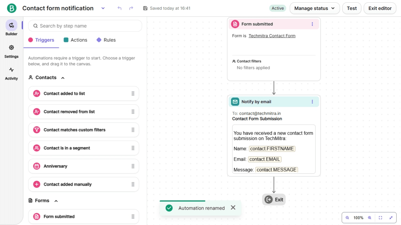Open the Techmitra Contact Form link
Image resolution: width=401 pixels, height=225 pixels.
point(272,36)
